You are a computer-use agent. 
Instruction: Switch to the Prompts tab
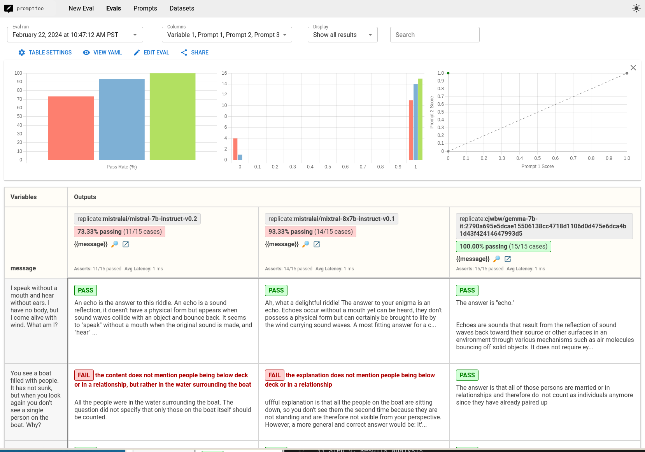click(x=145, y=8)
